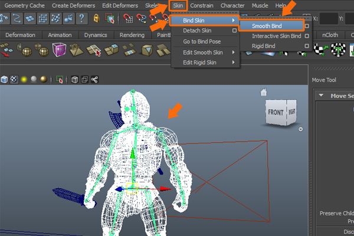This screenshot has width=354, height=236.
Task: Switch to the Dynamics shelf tab
Action: (96, 35)
